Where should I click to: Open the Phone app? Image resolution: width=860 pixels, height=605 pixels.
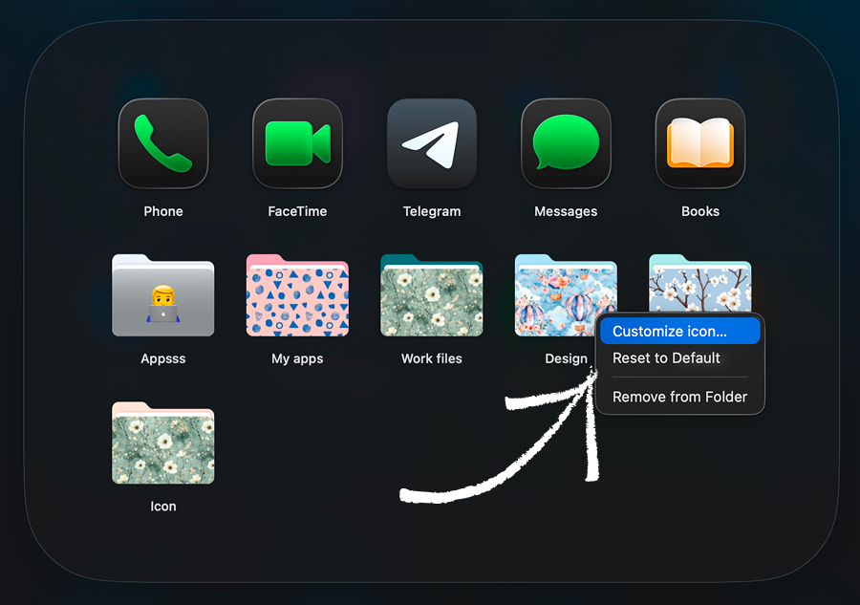coord(162,143)
